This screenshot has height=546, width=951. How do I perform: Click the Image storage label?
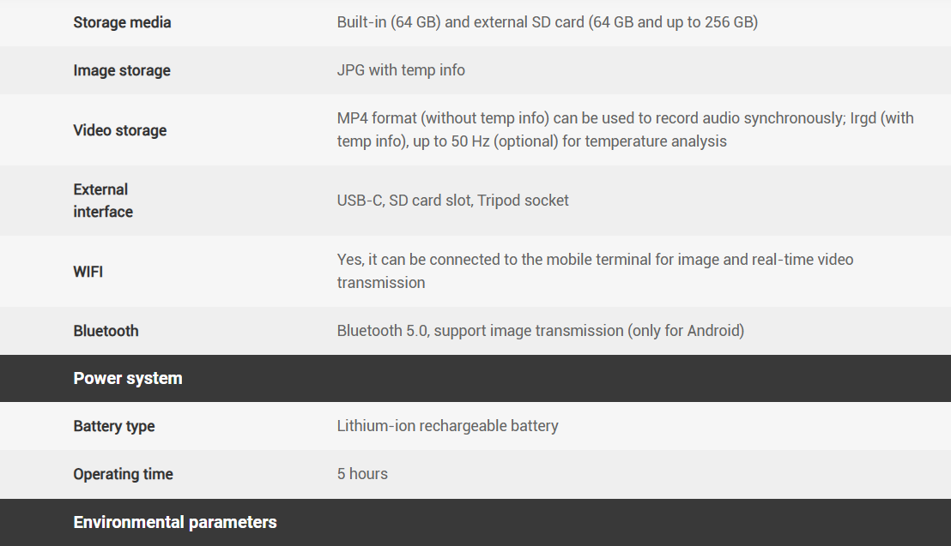click(x=122, y=70)
